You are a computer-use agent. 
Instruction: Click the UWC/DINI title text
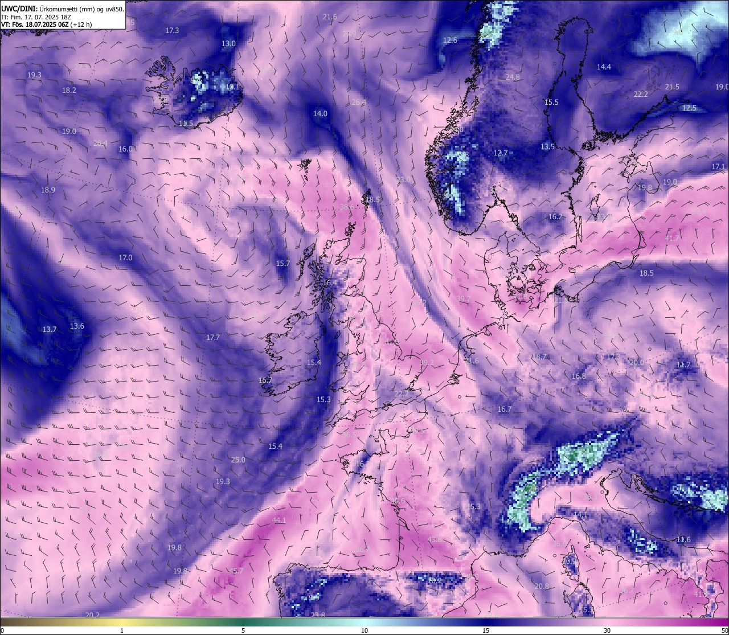[x=19, y=9]
